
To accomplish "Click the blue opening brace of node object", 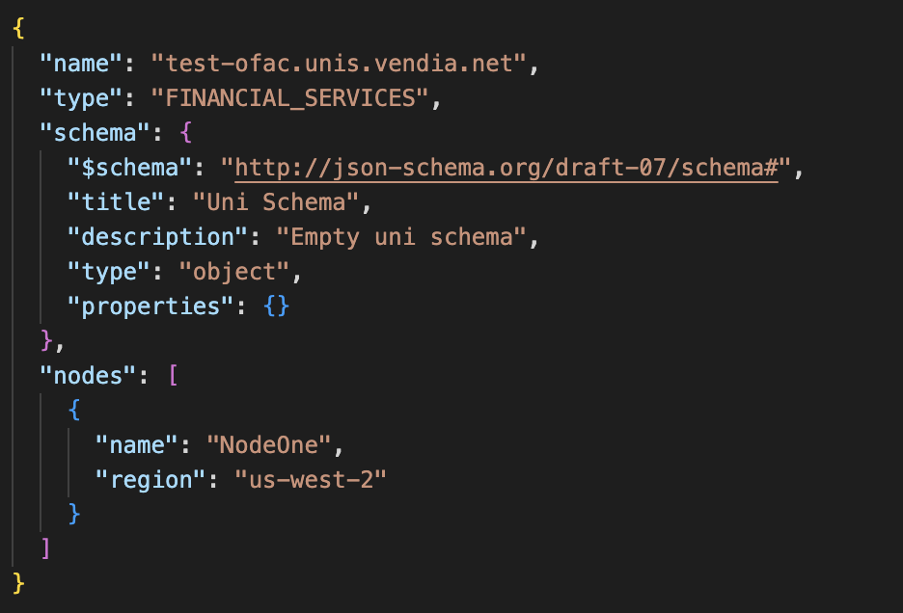I will (73, 411).
